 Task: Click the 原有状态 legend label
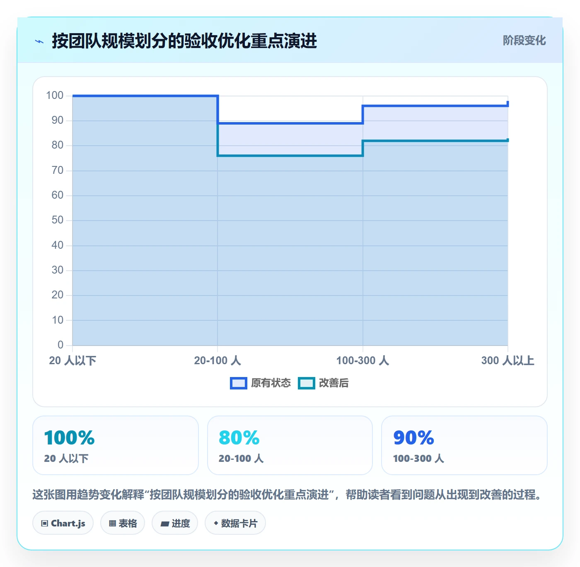pyautogui.click(x=271, y=383)
